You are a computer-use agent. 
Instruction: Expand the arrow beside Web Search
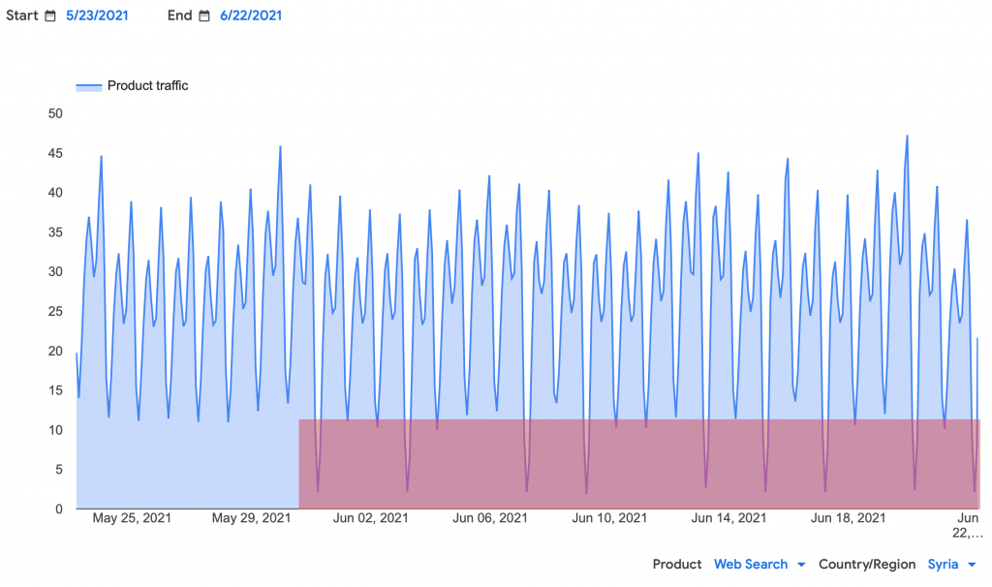pyautogui.click(x=801, y=565)
